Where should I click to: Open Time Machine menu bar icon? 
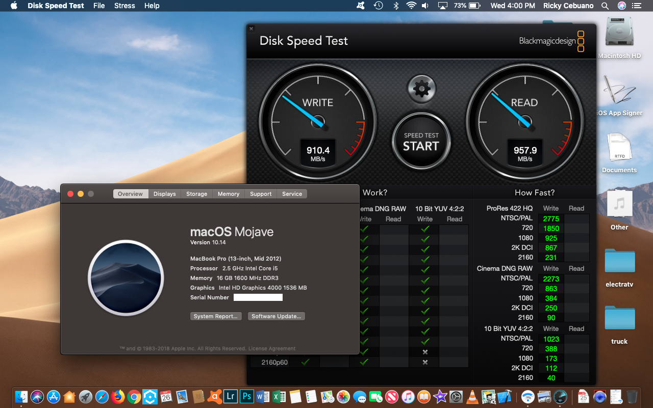pyautogui.click(x=378, y=6)
